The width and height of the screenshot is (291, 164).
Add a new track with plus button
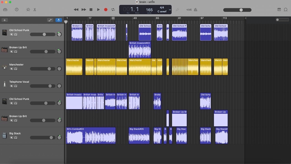5,20
